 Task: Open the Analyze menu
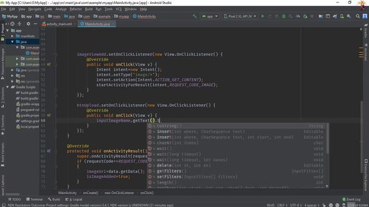coord(61,9)
